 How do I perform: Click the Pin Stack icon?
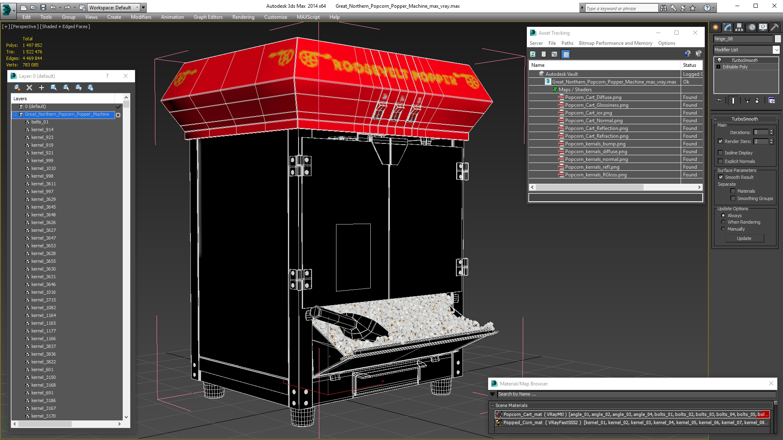[x=719, y=101]
